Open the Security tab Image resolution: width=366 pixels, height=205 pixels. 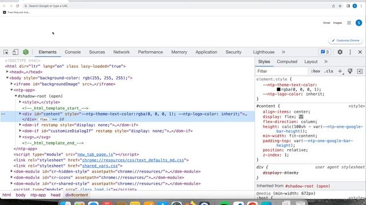[233, 52]
